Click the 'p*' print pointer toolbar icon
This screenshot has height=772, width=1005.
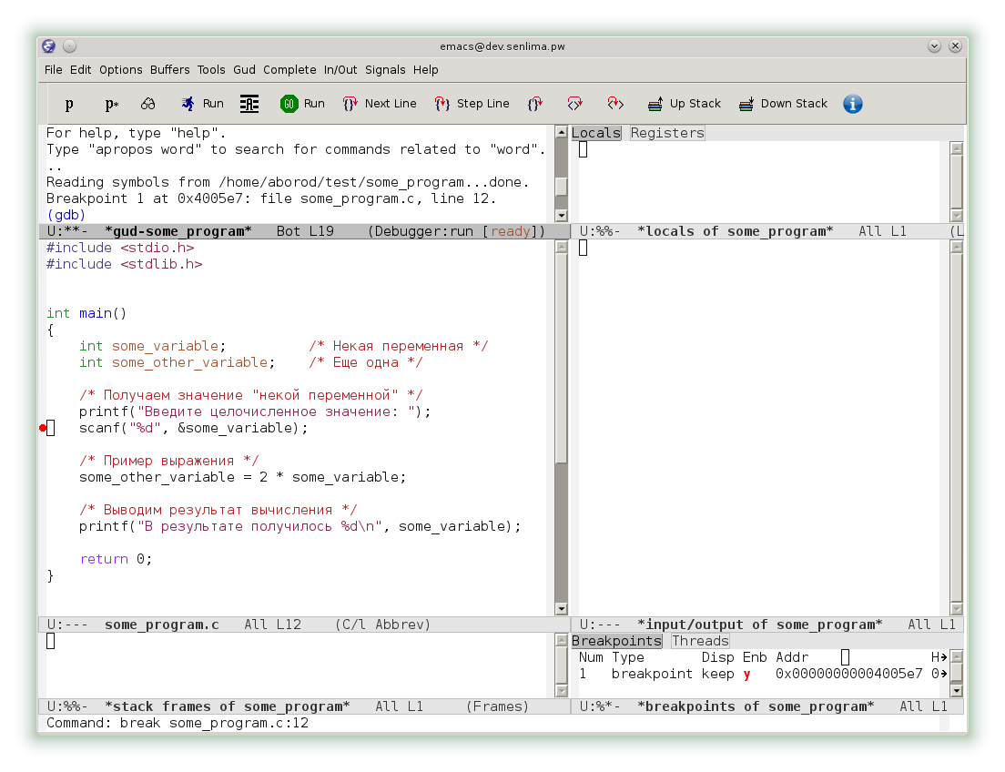111,104
